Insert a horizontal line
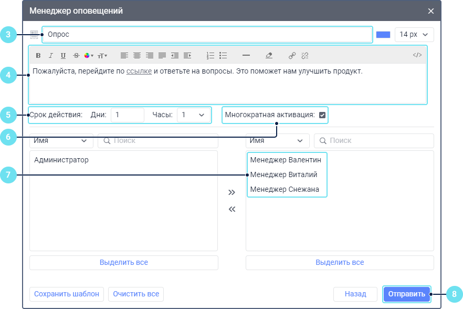This screenshot has height=309, width=463. tap(246, 55)
